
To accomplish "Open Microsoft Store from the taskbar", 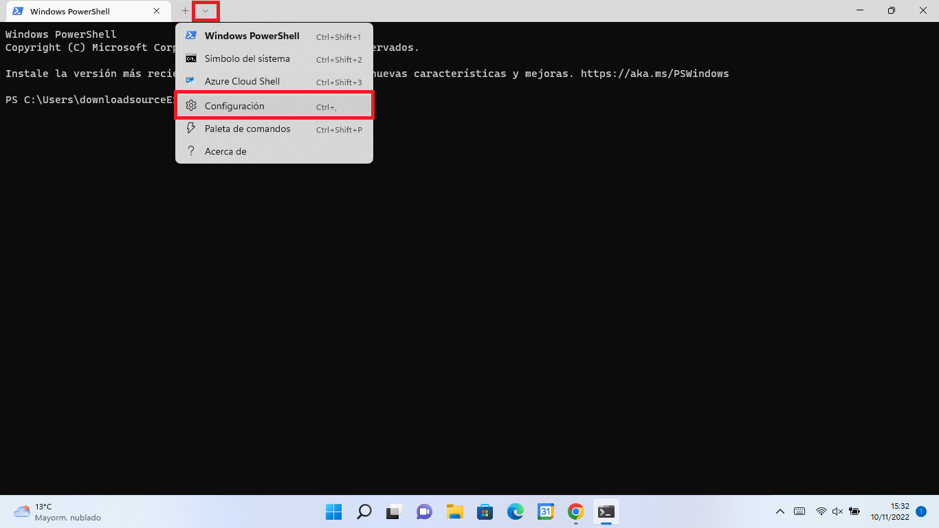I will click(485, 511).
